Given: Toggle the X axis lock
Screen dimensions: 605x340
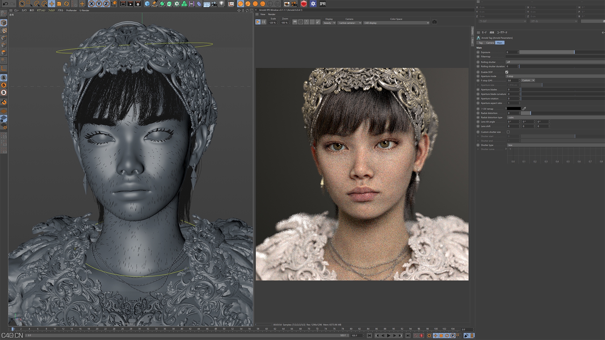Looking at the screenshot, I should click(x=91, y=4).
